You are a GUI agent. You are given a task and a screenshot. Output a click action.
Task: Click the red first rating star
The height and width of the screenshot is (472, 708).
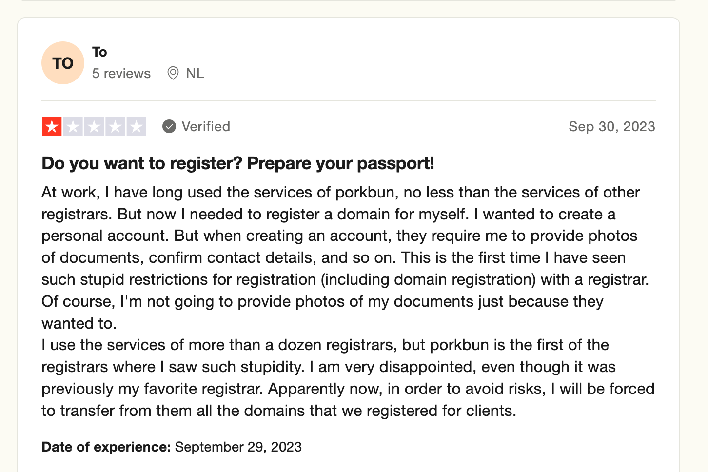coord(52,127)
